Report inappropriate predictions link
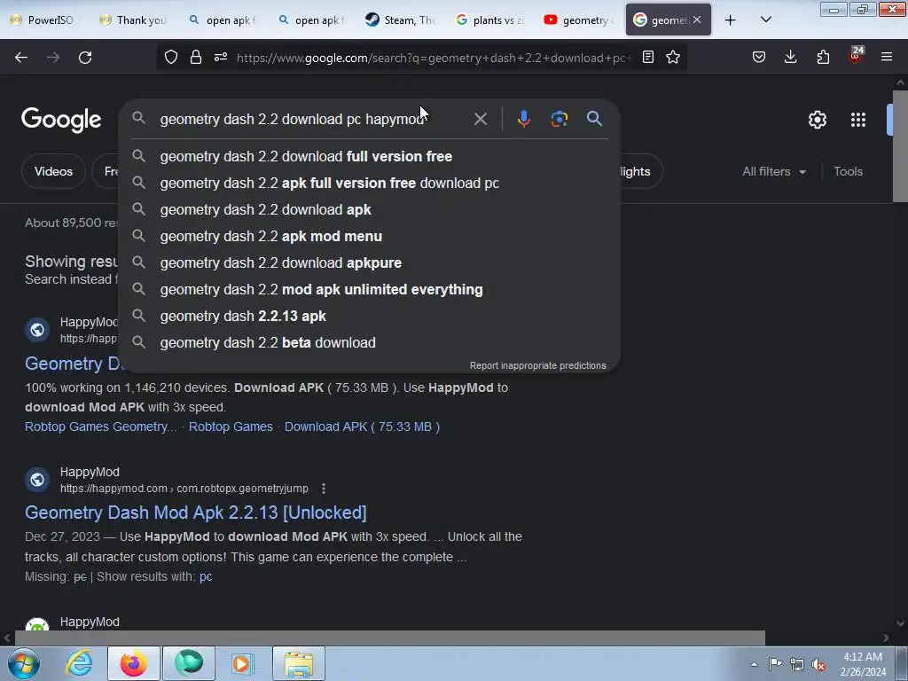The height and width of the screenshot is (681, 908). [x=537, y=365]
